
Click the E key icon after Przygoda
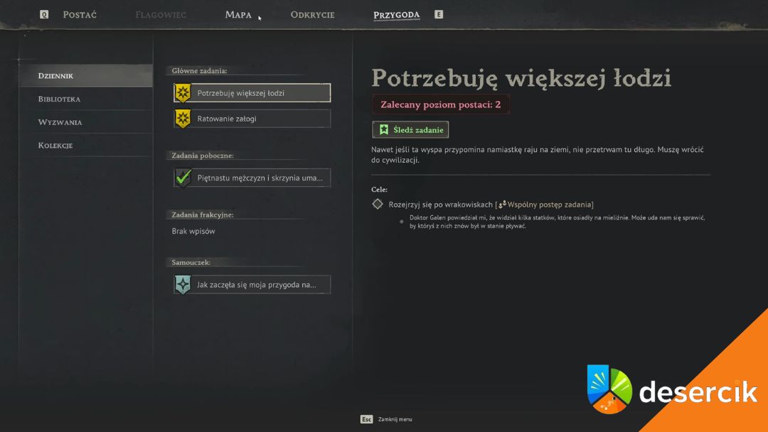coord(439,15)
